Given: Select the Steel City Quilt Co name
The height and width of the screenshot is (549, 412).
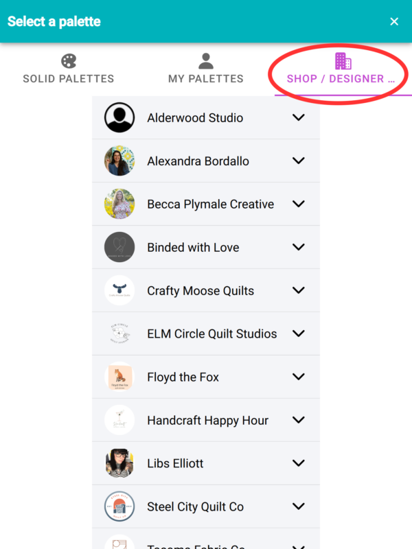Looking at the screenshot, I should (x=195, y=506).
